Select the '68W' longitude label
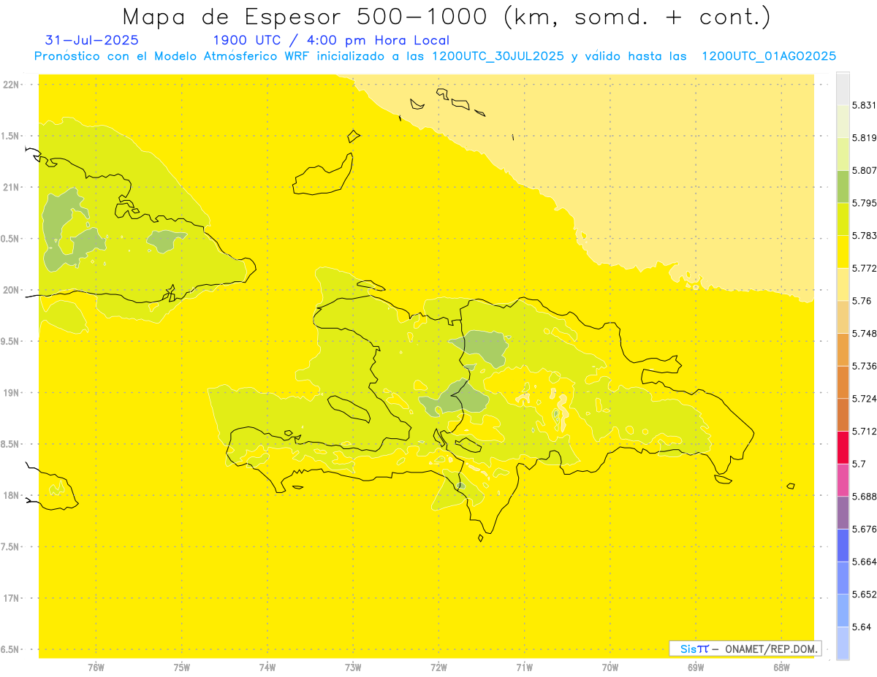Screen dimensions: 877x677 (781, 668)
